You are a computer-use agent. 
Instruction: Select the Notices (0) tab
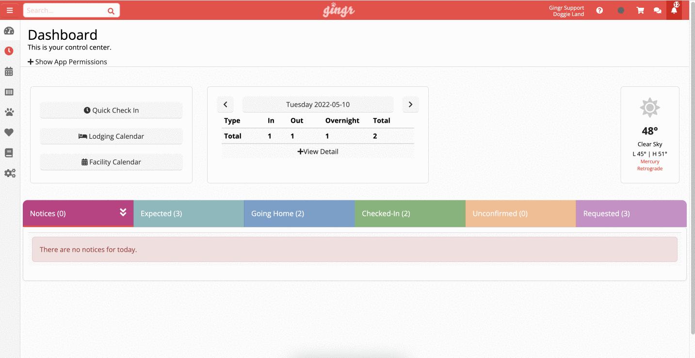78,213
